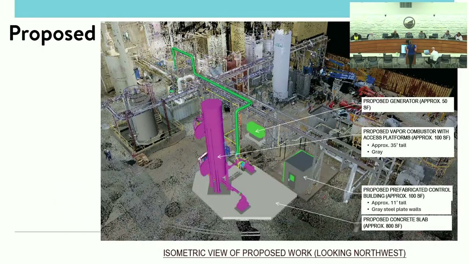Click the "Approx. 35' tall" bullet text
Screen dimensions: 469x264
(x=389, y=145)
